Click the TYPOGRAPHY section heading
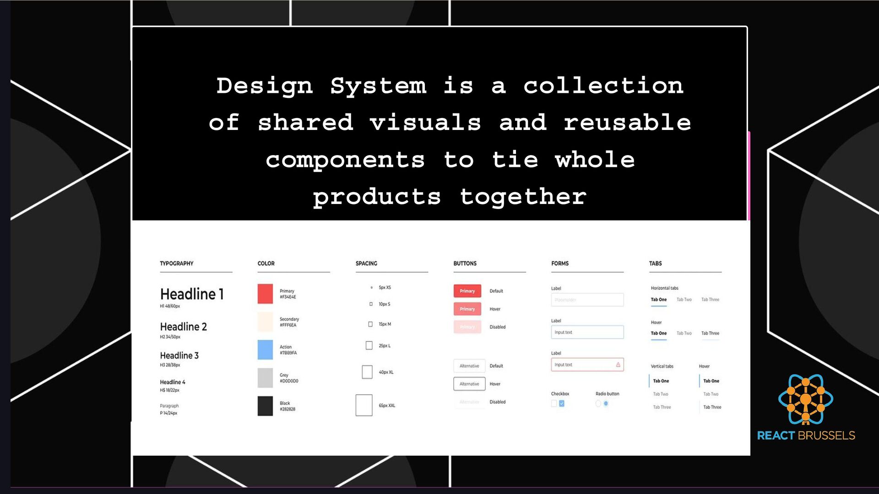Image resolution: width=879 pixels, height=494 pixels. coord(176,263)
